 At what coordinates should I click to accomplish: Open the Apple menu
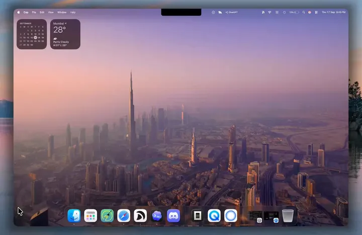(19, 12)
